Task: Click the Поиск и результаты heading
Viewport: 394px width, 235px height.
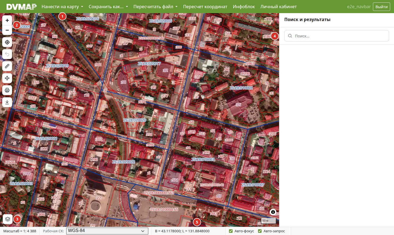Action: tap(307, 20)
